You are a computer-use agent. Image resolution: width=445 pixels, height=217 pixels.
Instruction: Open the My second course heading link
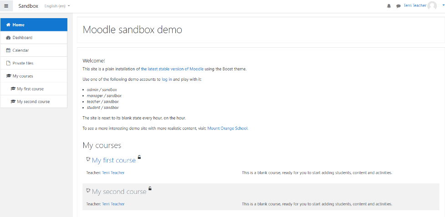119,192
